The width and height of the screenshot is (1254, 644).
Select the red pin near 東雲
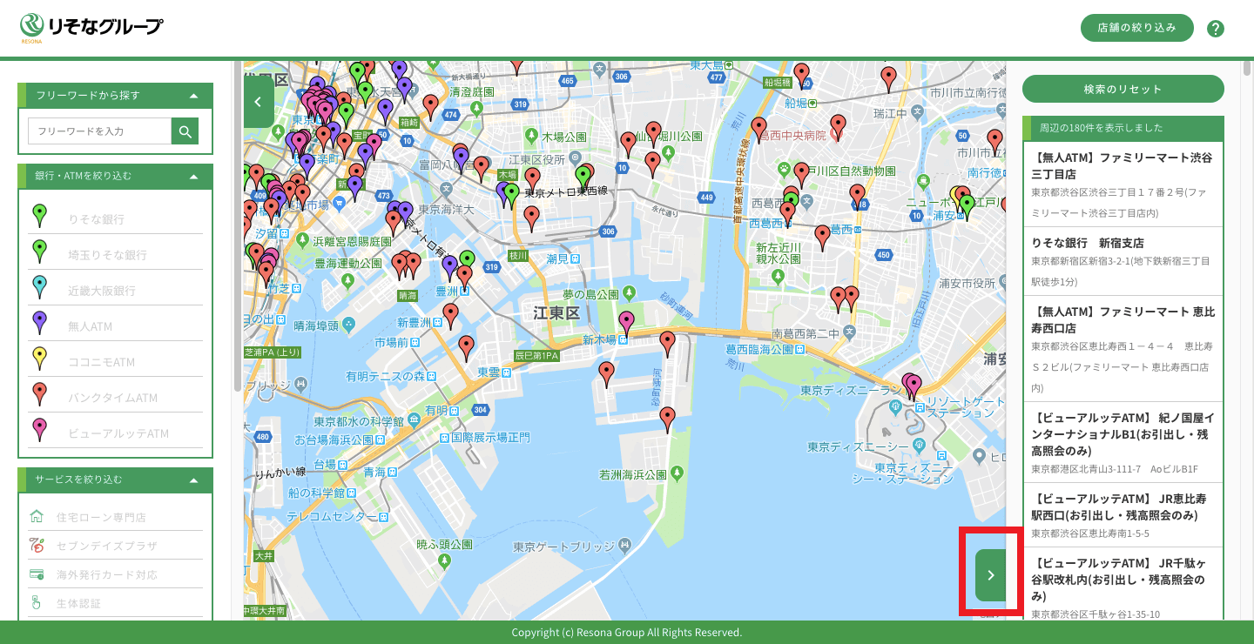466,348
